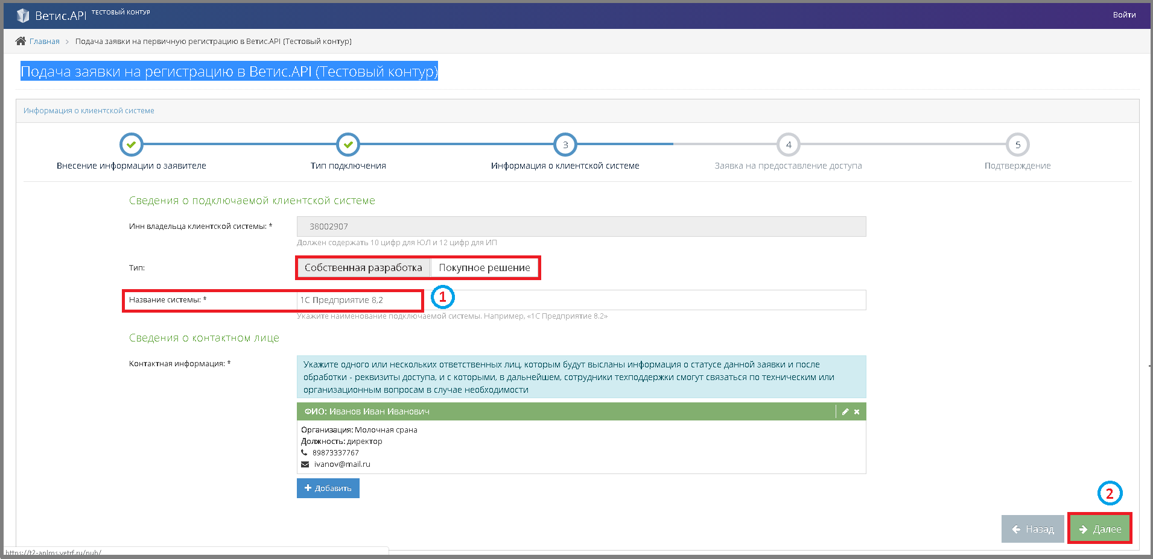Click phone number 89873337767
The width and height of the screenshot is (1153, 559).
coord(335,453)
